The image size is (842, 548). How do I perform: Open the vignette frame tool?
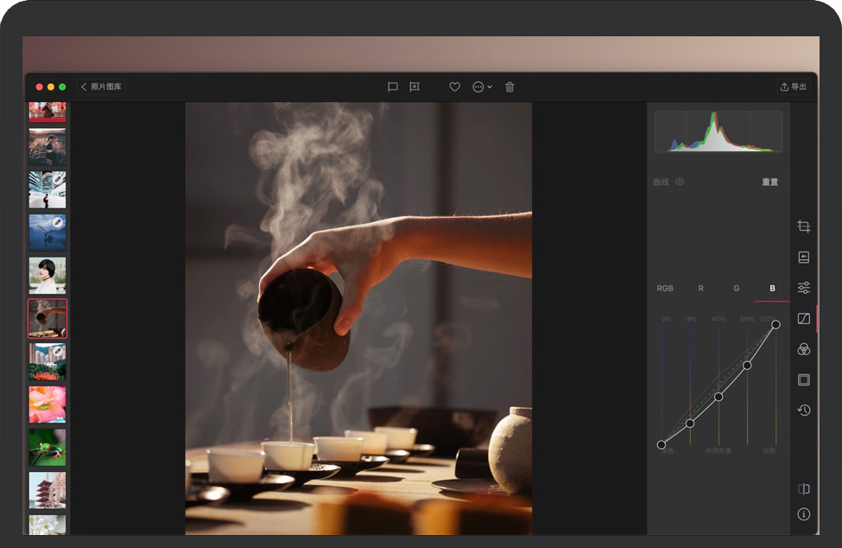pos(803,379)
